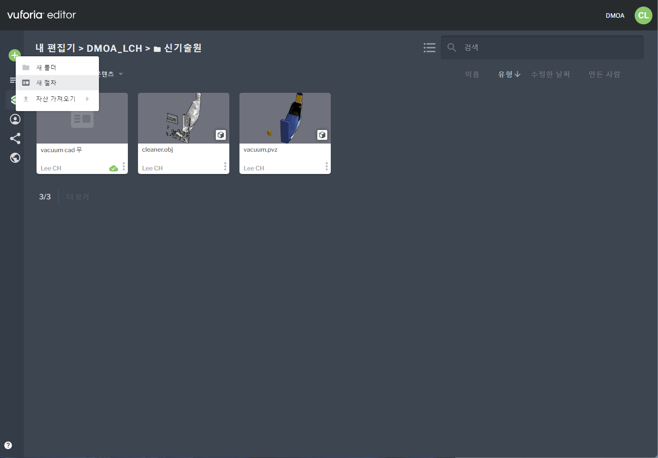
Task: Go to DMOA_LCH in breadcrumb
Action: [114, 48]
